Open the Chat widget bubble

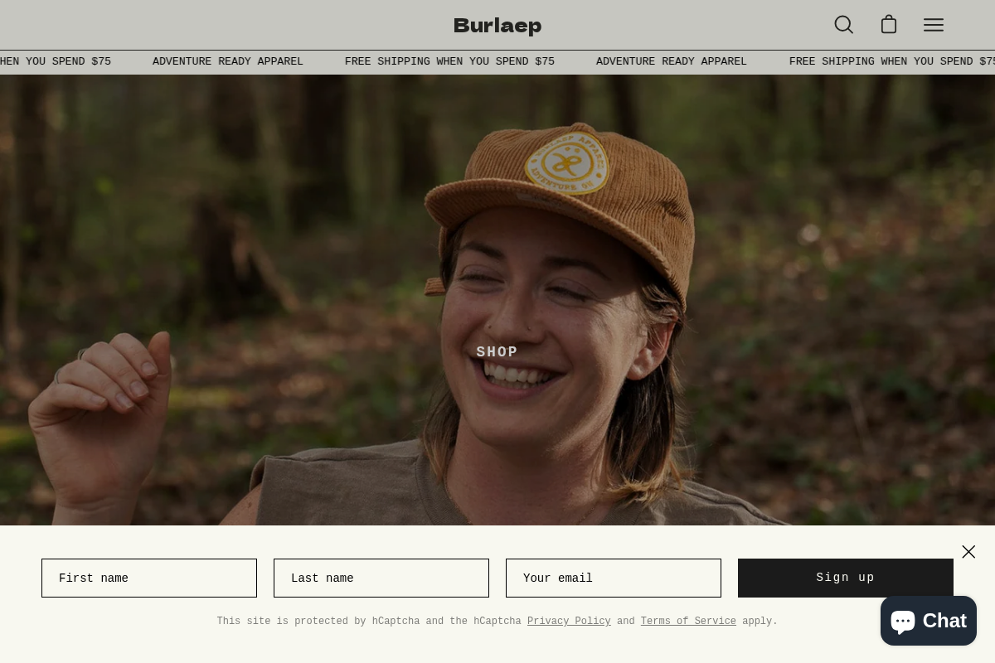pyautogui.click(x=928, y=621)
